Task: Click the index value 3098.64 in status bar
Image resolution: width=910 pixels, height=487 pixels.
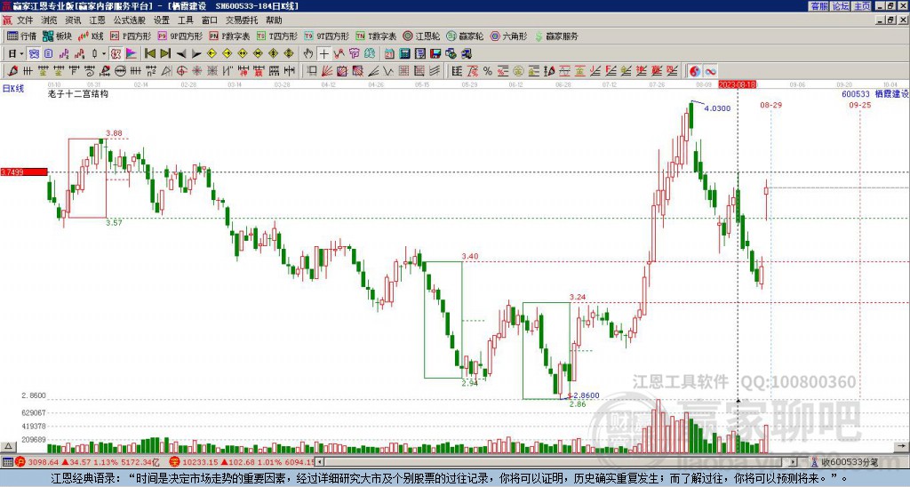Action: [43, 462]
